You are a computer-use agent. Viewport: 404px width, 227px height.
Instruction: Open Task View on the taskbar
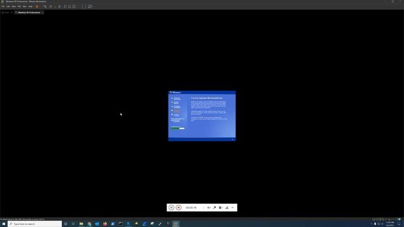pos(73,224)
